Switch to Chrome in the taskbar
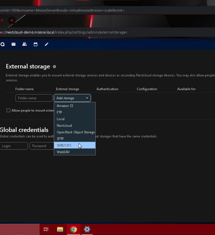215x235 pixels. (73, 229)
